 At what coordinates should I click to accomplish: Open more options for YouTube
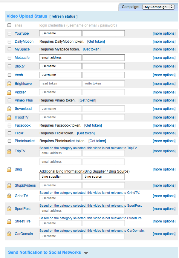click(x=164, y=33)
